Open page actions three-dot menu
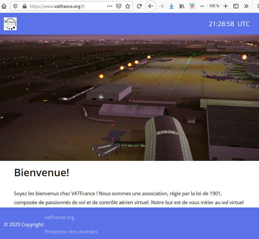The height and width of the screenshot is (239, 259). 109,6
